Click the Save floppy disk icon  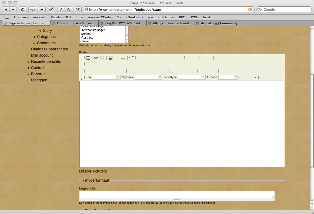coord(111,58)
